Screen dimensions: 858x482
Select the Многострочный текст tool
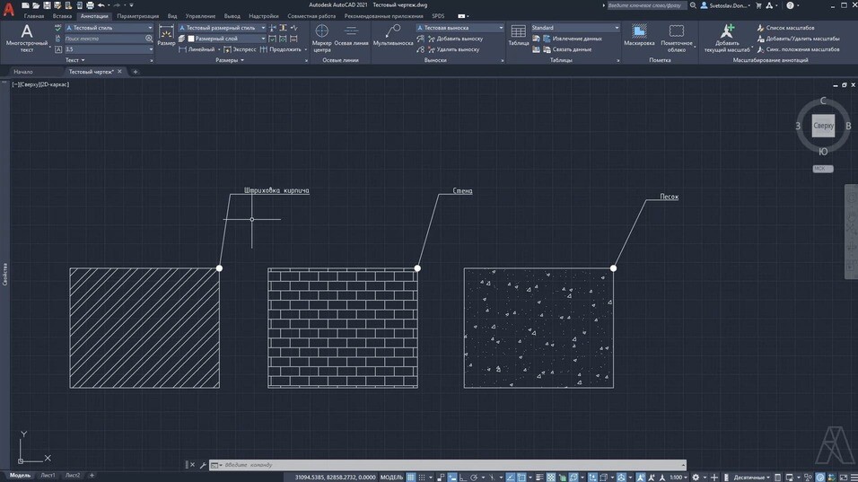(27, 39)
